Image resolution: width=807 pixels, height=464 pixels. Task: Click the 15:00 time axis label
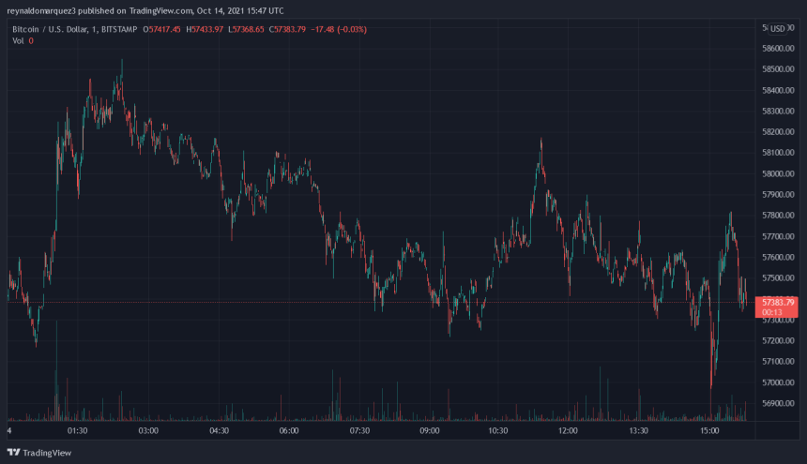click(x=709, y=431)
